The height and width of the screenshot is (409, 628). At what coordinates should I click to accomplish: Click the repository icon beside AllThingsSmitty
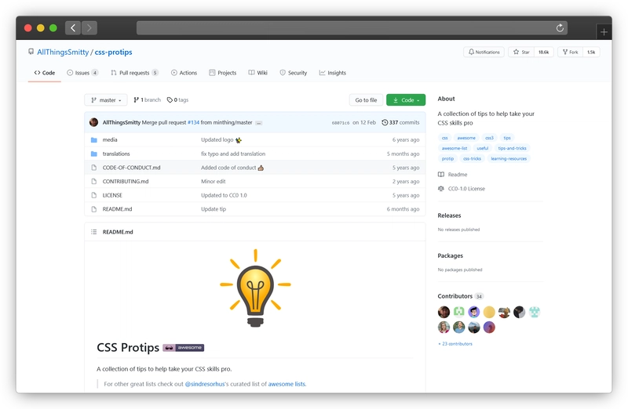[x=31, y=52]
